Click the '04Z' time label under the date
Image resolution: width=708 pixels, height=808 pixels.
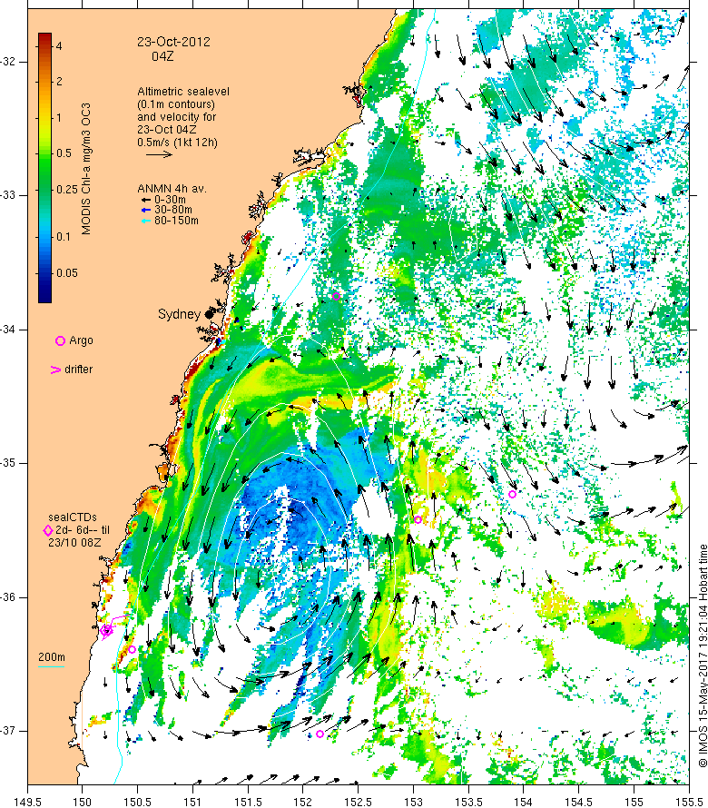pos(162,56)
